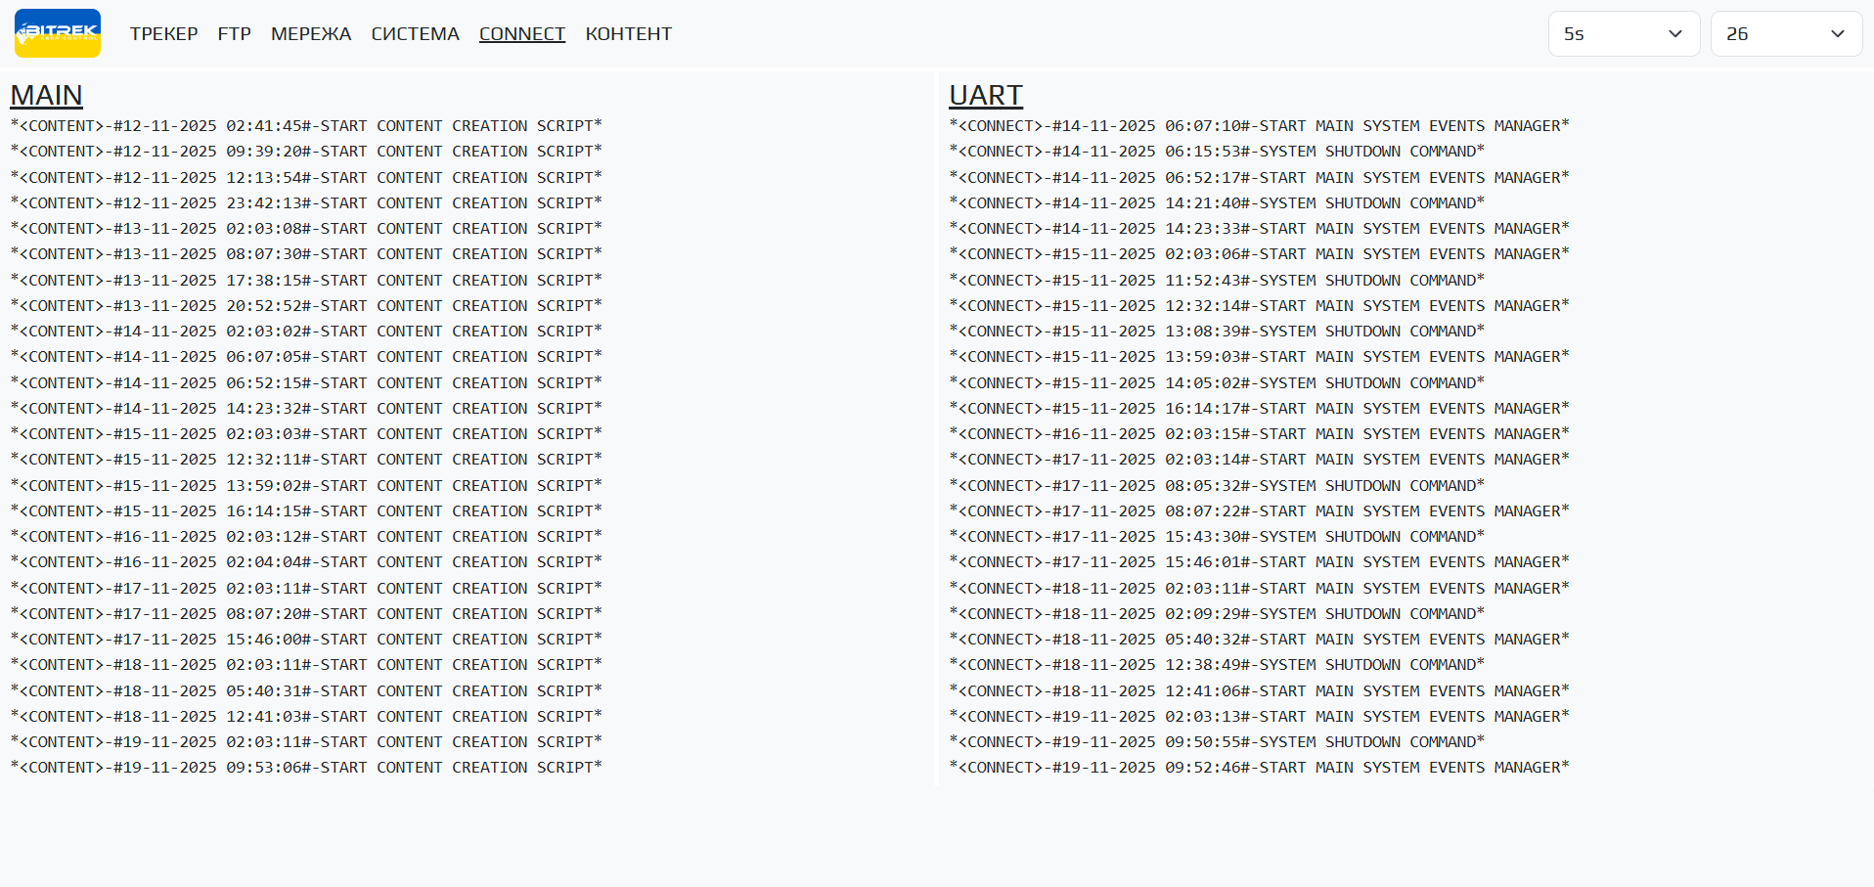Select UART log entry 19-11-2025 09:52:46

[1259, 768]
